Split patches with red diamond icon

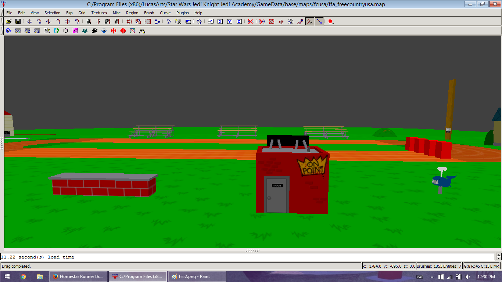point(123,31)
